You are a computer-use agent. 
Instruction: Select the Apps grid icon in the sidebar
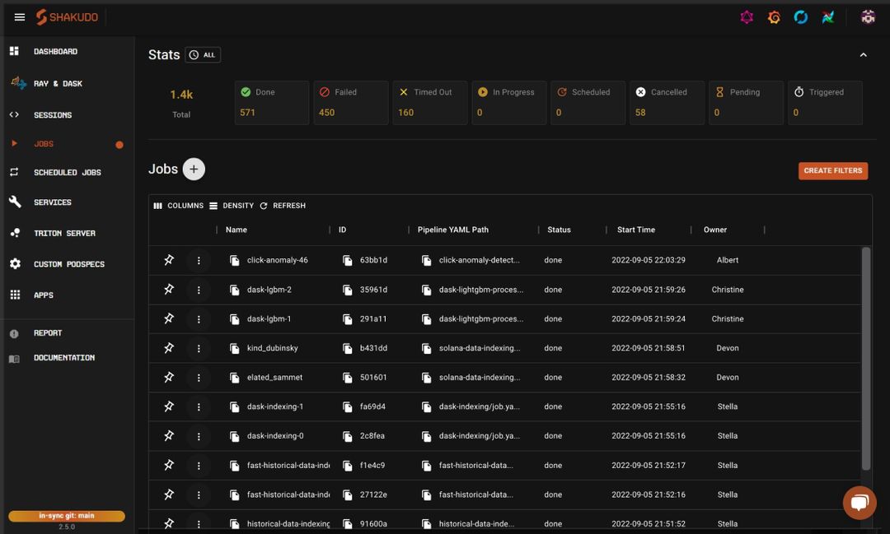tap(13, 295)
